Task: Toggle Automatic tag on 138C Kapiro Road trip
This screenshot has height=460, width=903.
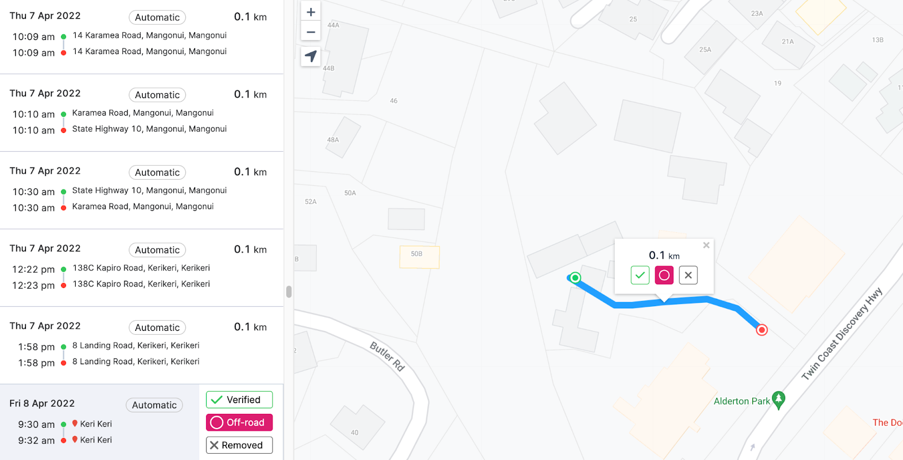Action: 157,250
